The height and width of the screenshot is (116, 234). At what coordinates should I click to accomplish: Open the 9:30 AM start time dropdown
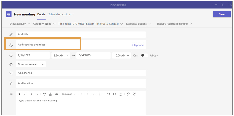point(61,55)
